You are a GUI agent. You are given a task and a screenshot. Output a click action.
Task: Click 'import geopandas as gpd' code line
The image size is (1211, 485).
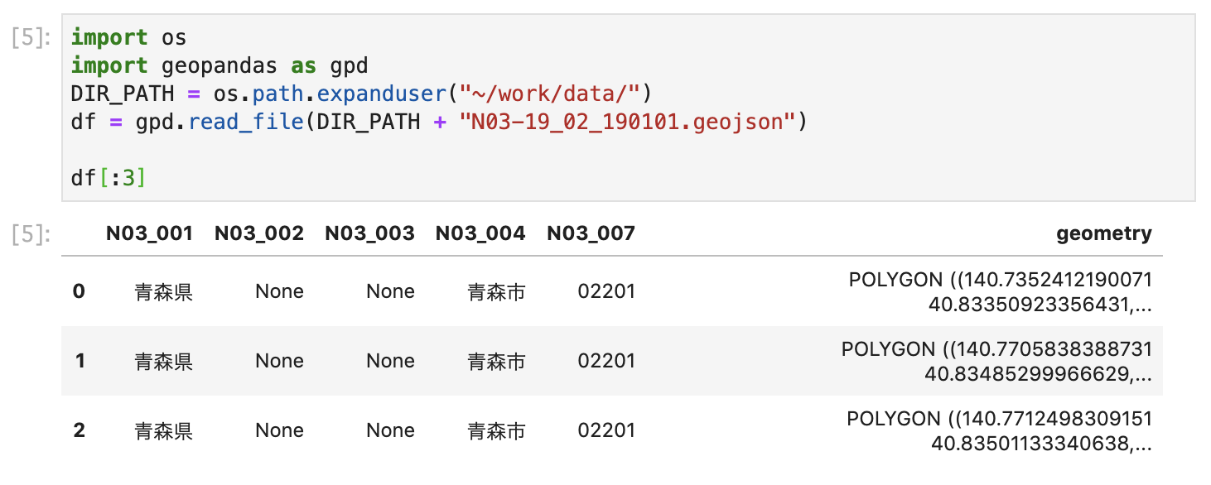tap(220, 65)
